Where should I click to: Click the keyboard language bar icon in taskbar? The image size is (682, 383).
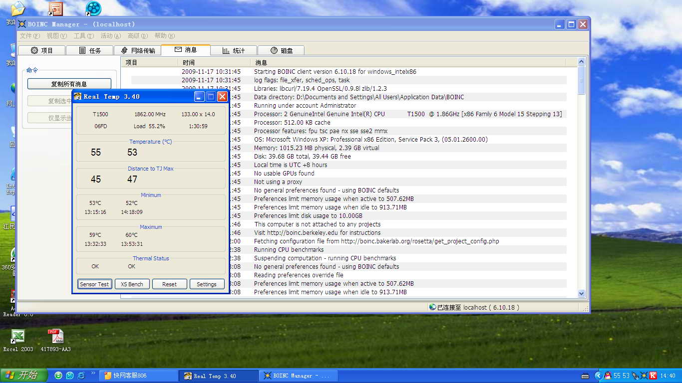[x=585, y=376]
